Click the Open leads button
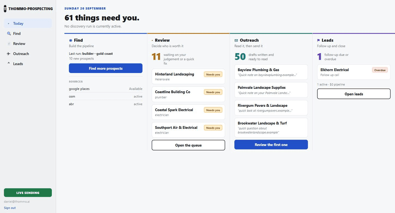This screenshot has width=395, height=213. pos(354,94)
